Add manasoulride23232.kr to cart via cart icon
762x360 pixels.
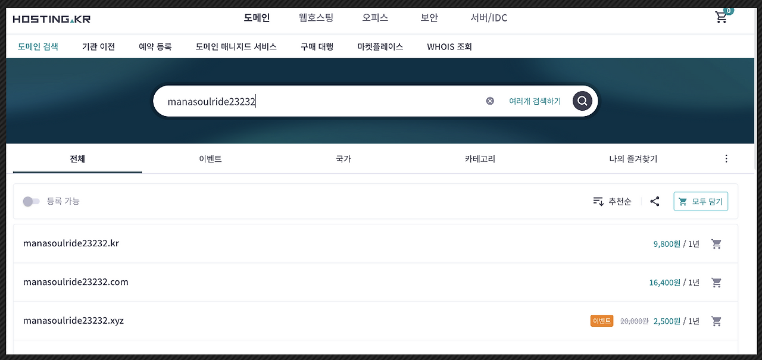pos(716,243)
